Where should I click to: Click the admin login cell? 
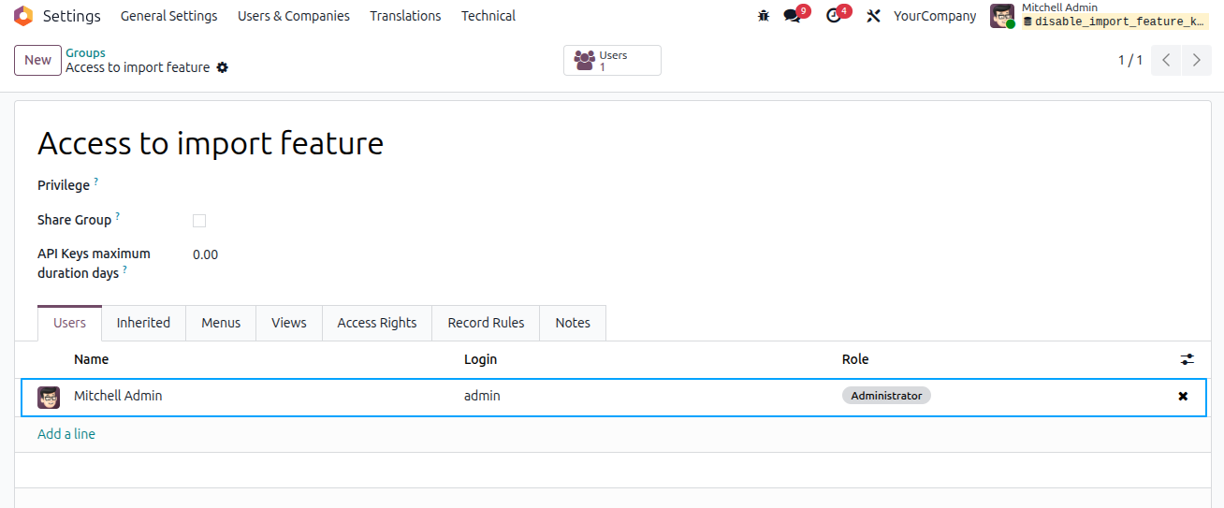(x=482, y=397)
